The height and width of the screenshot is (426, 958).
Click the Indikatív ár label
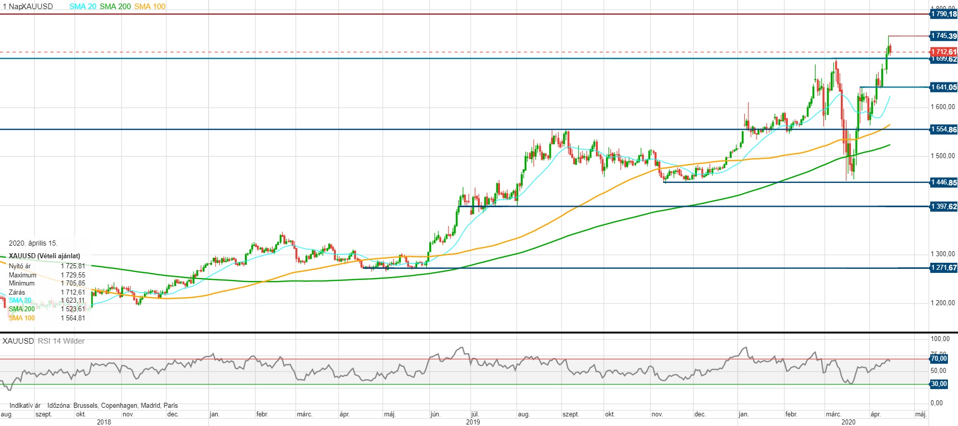coord(25,405)
